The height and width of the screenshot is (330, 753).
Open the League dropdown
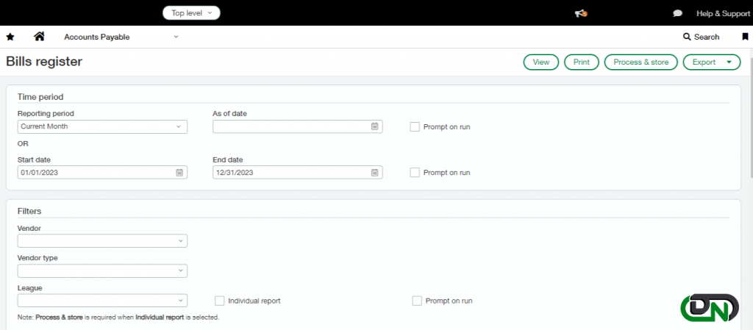102,301
